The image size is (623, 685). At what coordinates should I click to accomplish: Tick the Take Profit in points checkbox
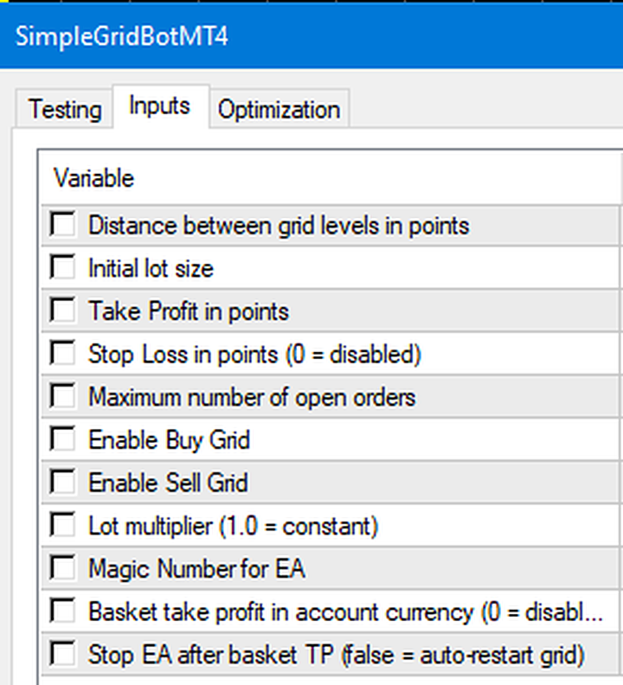(x=62, y=310)
